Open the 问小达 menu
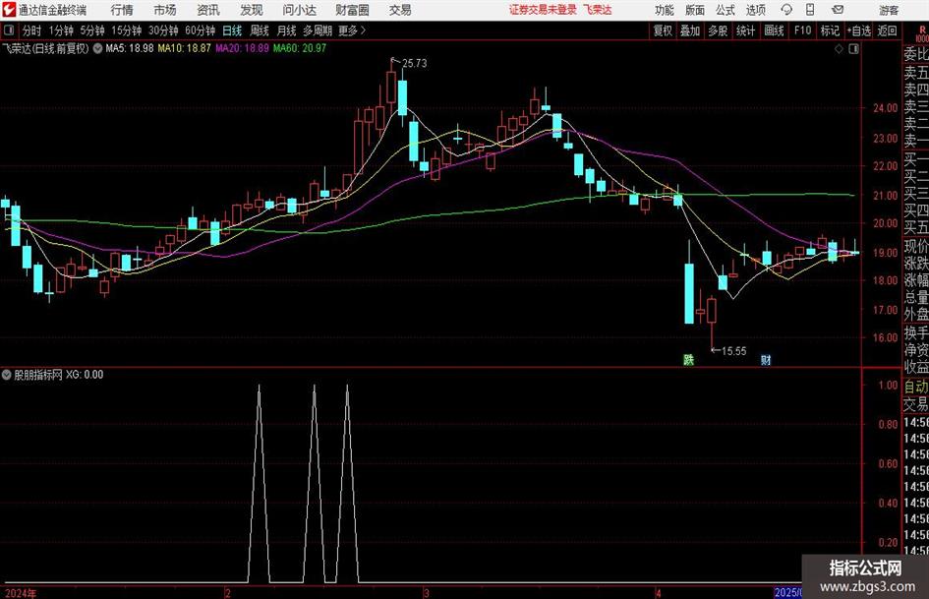Viewport: 929px width, 599px height. coord(299,10)
